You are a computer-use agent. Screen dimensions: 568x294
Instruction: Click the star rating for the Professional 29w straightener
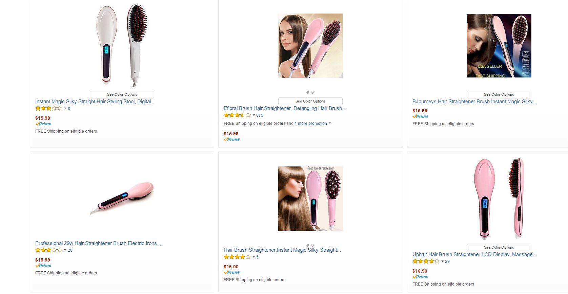[x=48, y=250]
